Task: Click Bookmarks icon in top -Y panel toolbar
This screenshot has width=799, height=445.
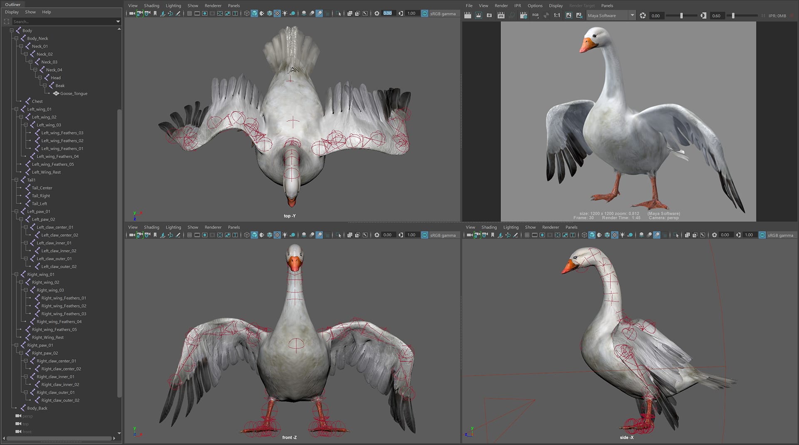Action: point(155,13)
